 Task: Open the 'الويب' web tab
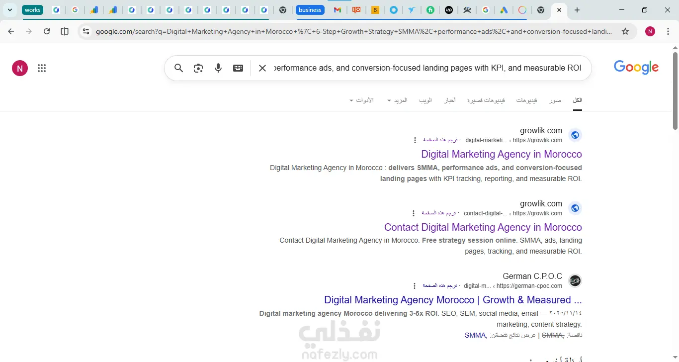click(425, 100)
